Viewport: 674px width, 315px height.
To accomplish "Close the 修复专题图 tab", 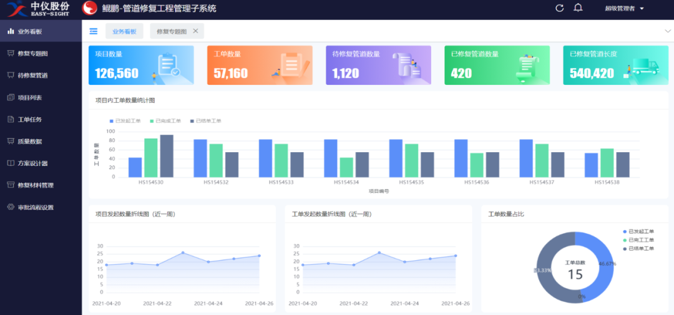I will [195, 31].
